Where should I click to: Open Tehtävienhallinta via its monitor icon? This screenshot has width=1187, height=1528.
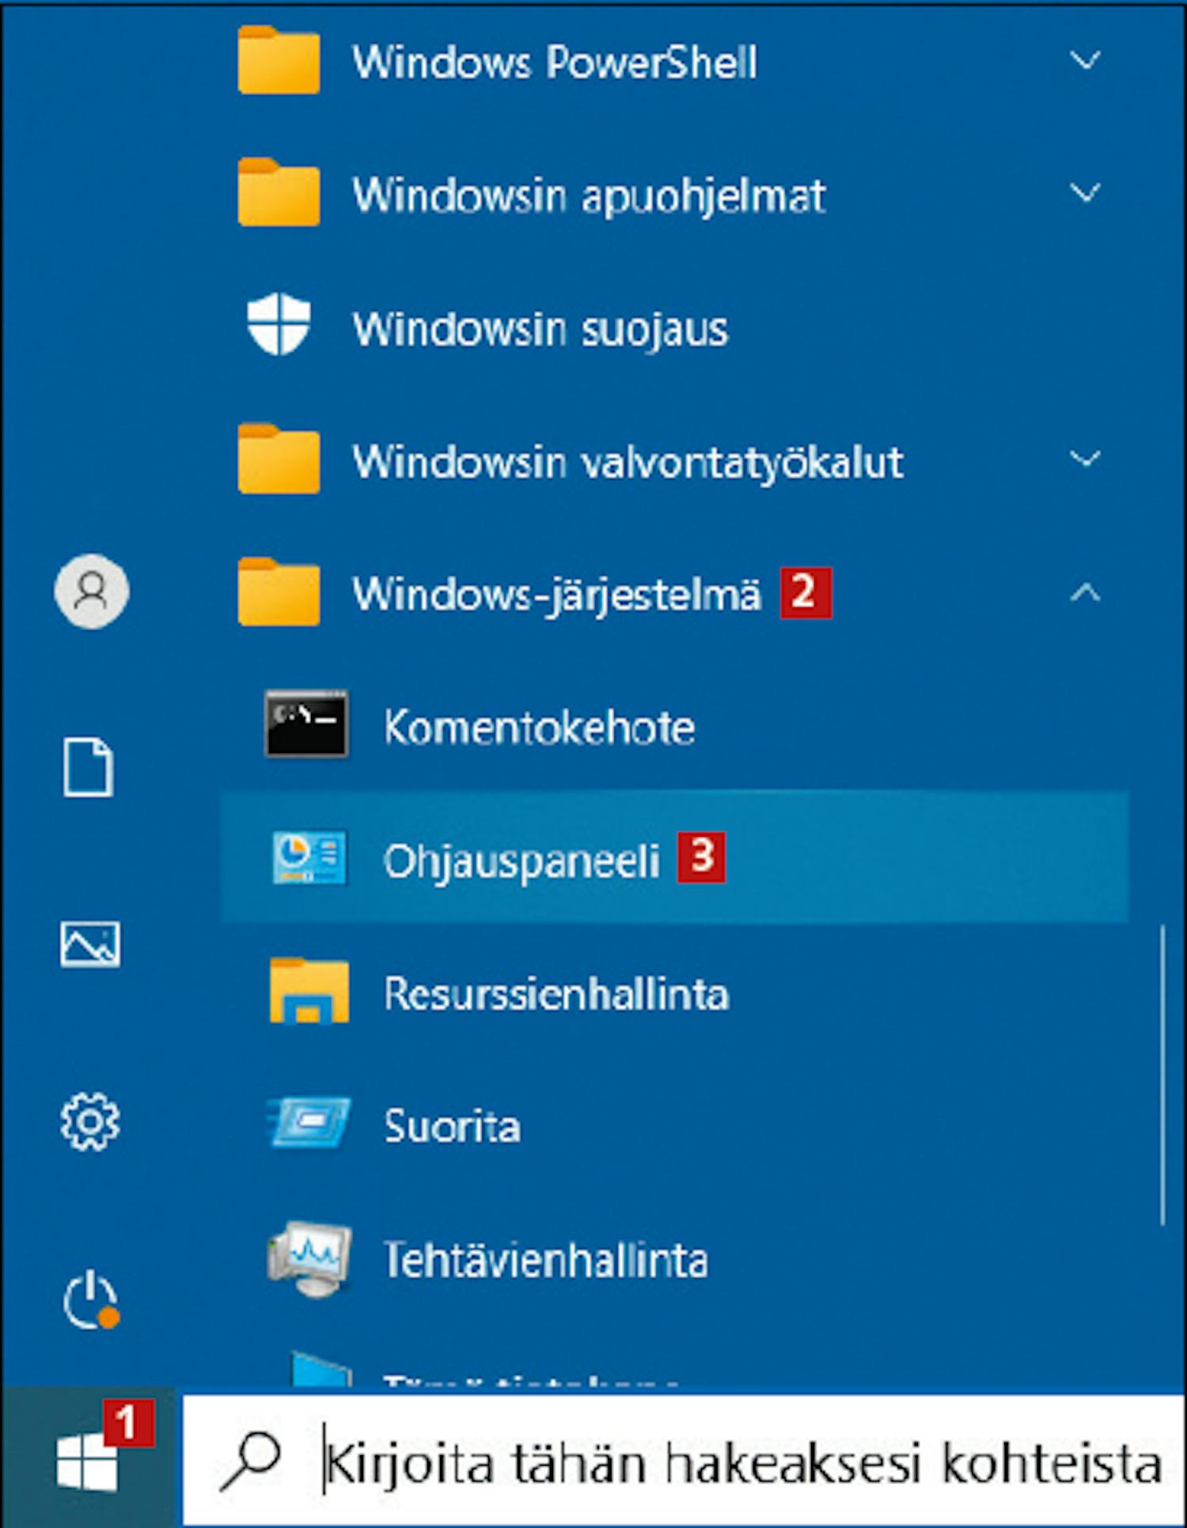(x=309, y=1258)
